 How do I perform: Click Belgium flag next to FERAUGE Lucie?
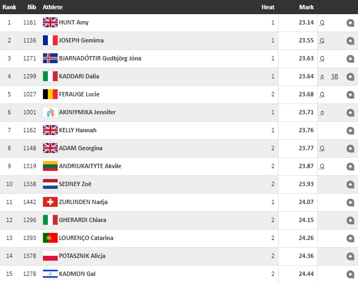[50, 94]
